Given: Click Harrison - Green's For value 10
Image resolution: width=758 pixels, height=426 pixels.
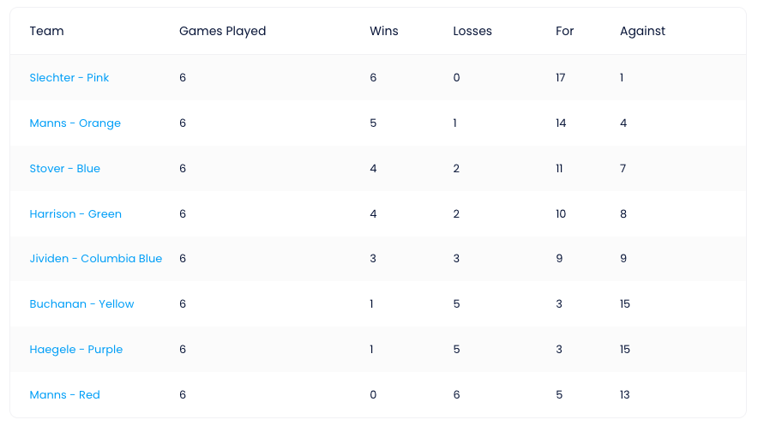Looking at the screenshot, I should pyautogui.click(x=561, y=214).
